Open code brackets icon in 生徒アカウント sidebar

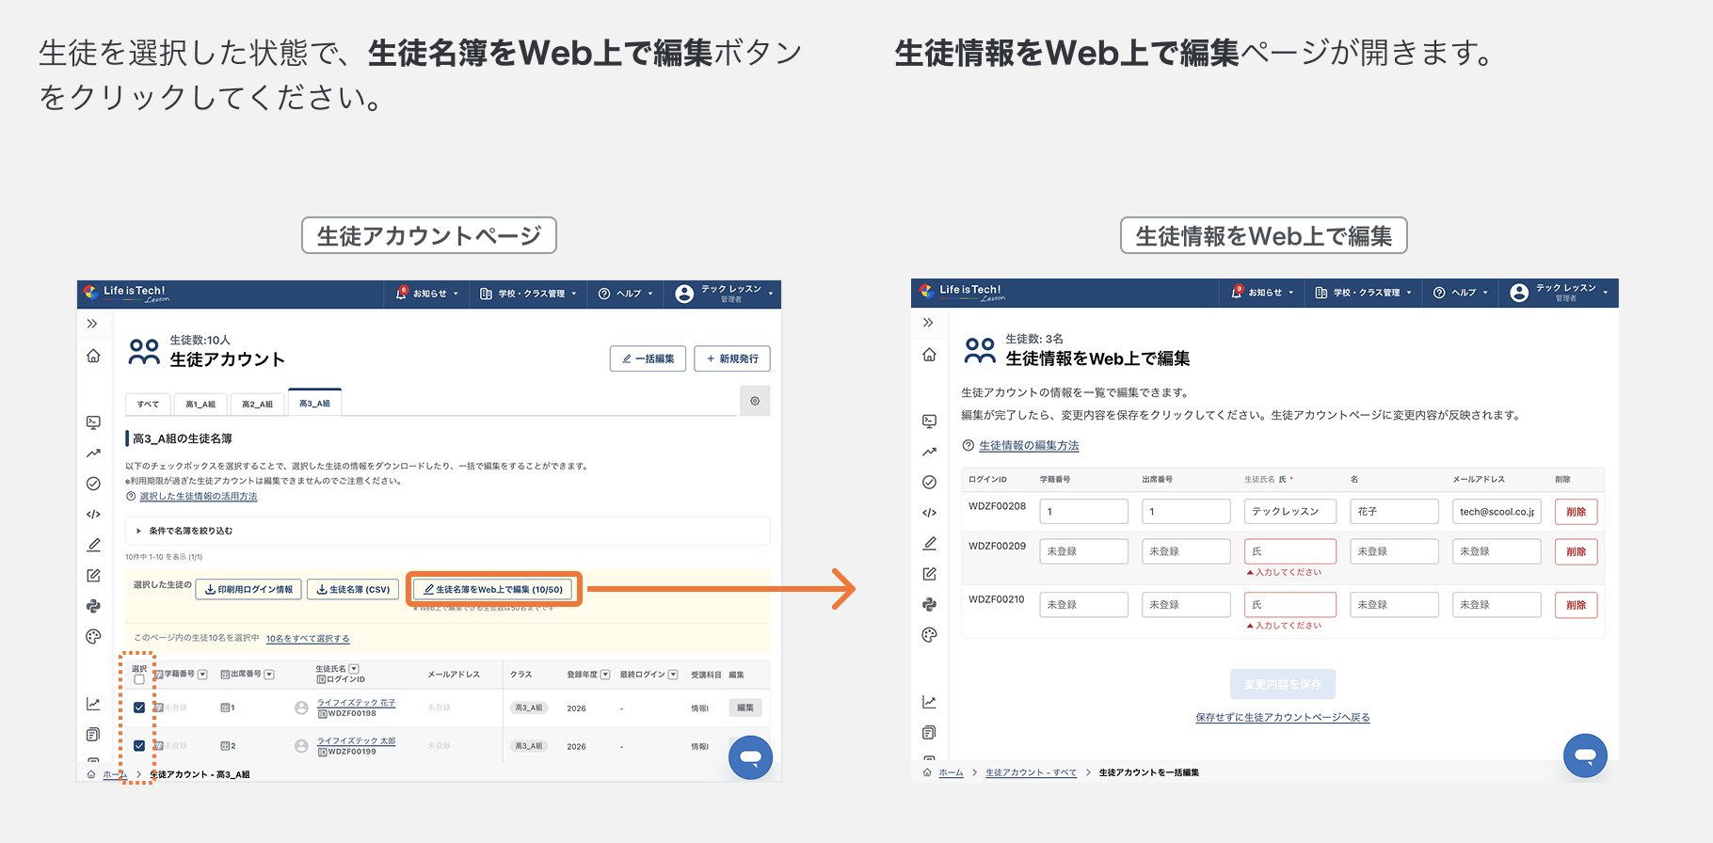(x=93, y=515)
